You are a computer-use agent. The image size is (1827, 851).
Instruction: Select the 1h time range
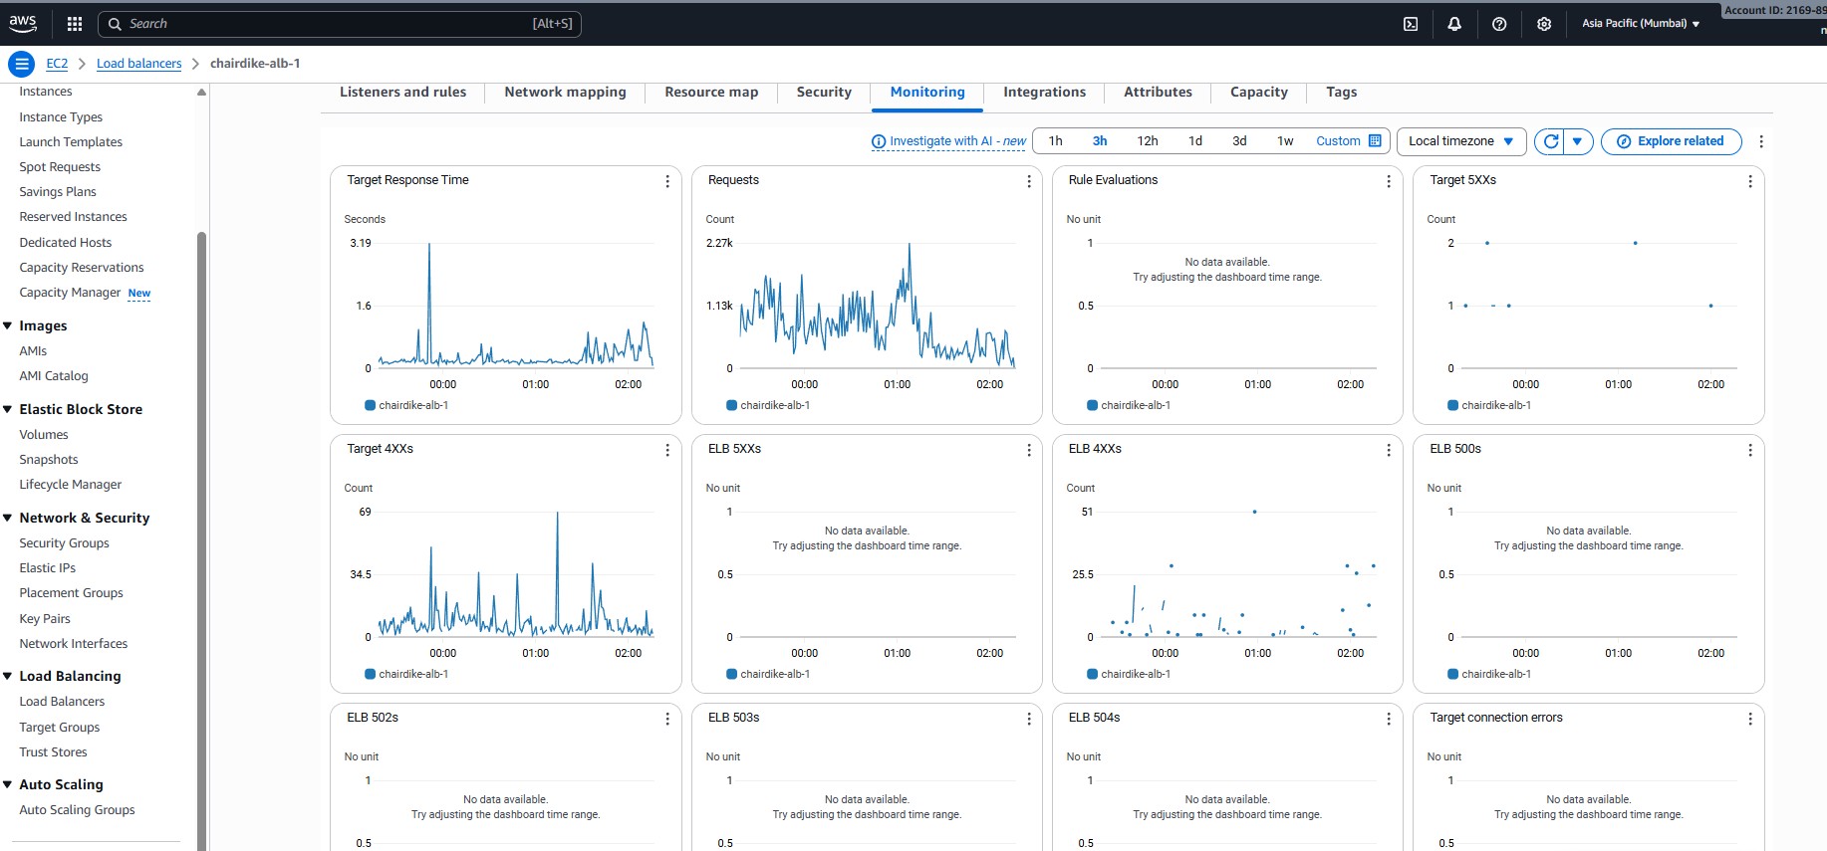(x=1055, y=141)
